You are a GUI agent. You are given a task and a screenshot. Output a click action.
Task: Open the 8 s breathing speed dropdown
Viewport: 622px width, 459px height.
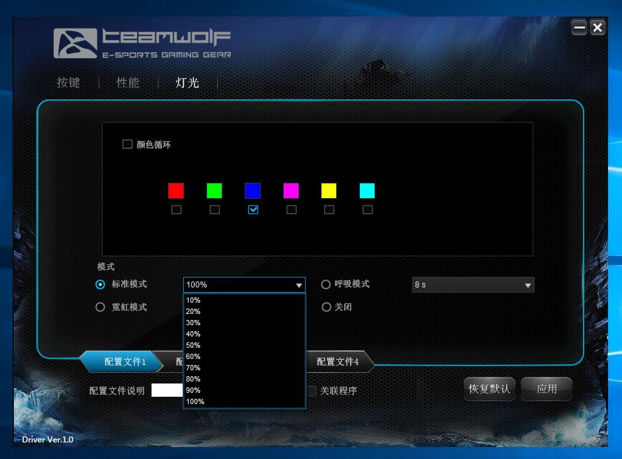(528, 285)
